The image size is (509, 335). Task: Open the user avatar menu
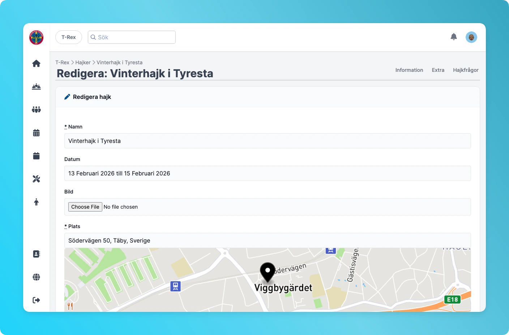pos(471,37)
